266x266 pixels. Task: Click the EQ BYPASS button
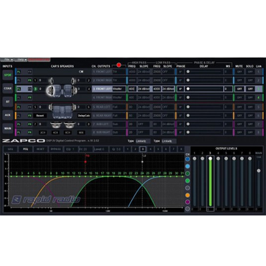pyautogui.click(x=56, y=149)
